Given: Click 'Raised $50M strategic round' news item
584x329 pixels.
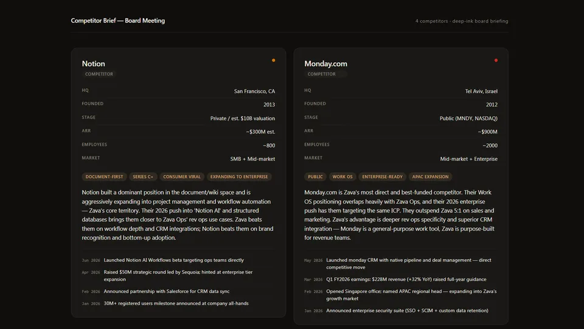Looking at the screenshot, I should [x=178, y=275].
